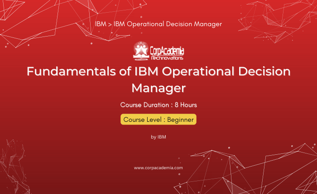The image size is (317, 194).
Task: Click the breadcrumb text 'IBM > IBM Operational Decision Manager'
Action: coord(158,24)
